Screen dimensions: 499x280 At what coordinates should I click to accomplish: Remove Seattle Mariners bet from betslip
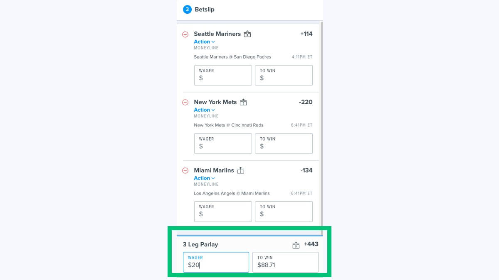185,34
